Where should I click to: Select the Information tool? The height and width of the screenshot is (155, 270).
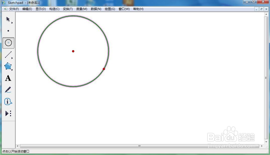coord(8,102)
